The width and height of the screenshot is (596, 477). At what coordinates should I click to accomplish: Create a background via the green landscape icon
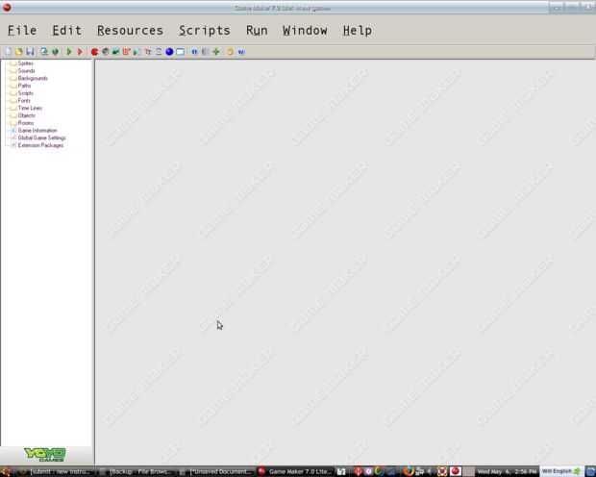pos(116,51)
